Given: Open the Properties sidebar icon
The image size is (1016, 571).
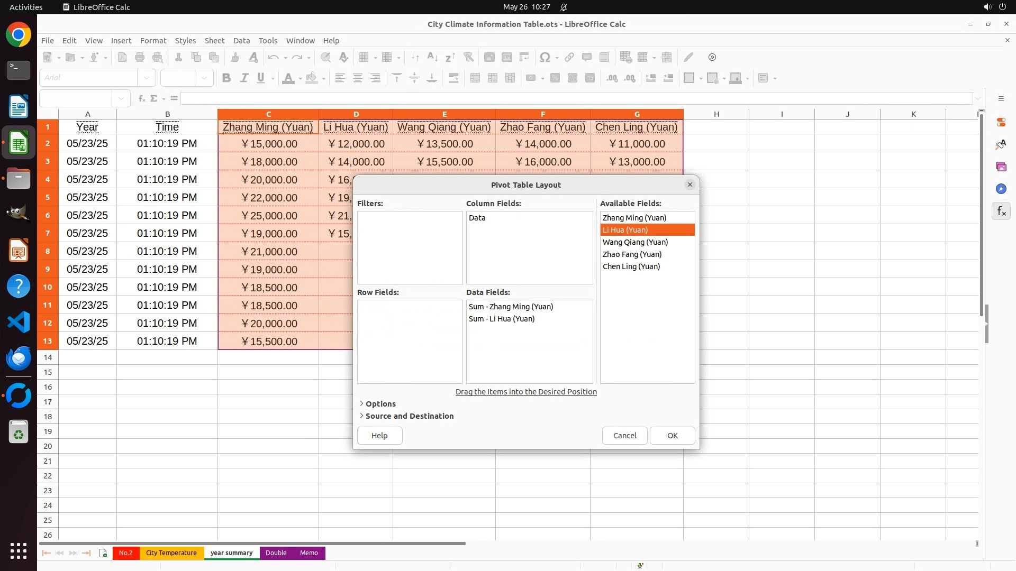Looking at the screenshot, I should point(1001,122).
